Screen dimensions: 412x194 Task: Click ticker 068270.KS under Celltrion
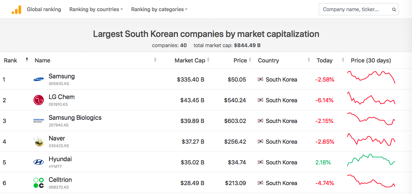pos(59,187)
